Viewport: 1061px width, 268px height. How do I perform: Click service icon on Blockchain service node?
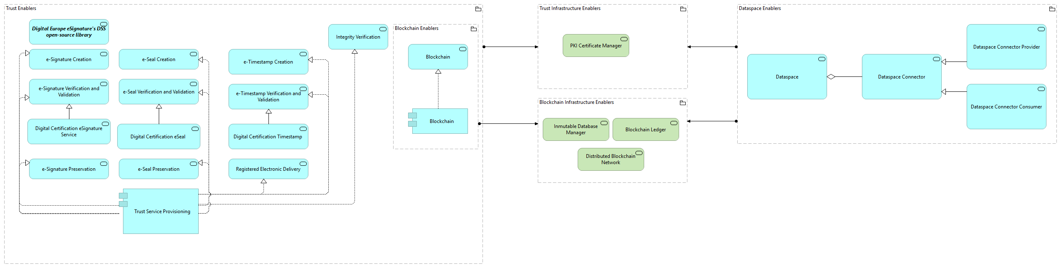tap(463, 49)
